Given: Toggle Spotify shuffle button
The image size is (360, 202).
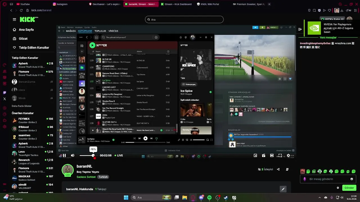Looking at the screenshot, I should click(x=134, y=138).
